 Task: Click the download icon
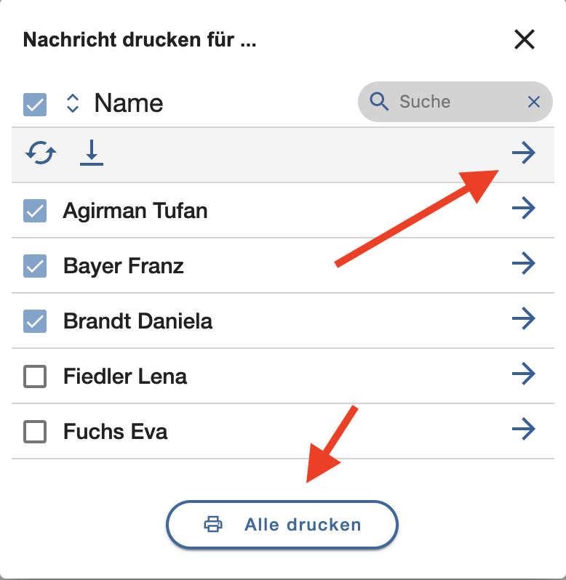(x=92, y=153)
